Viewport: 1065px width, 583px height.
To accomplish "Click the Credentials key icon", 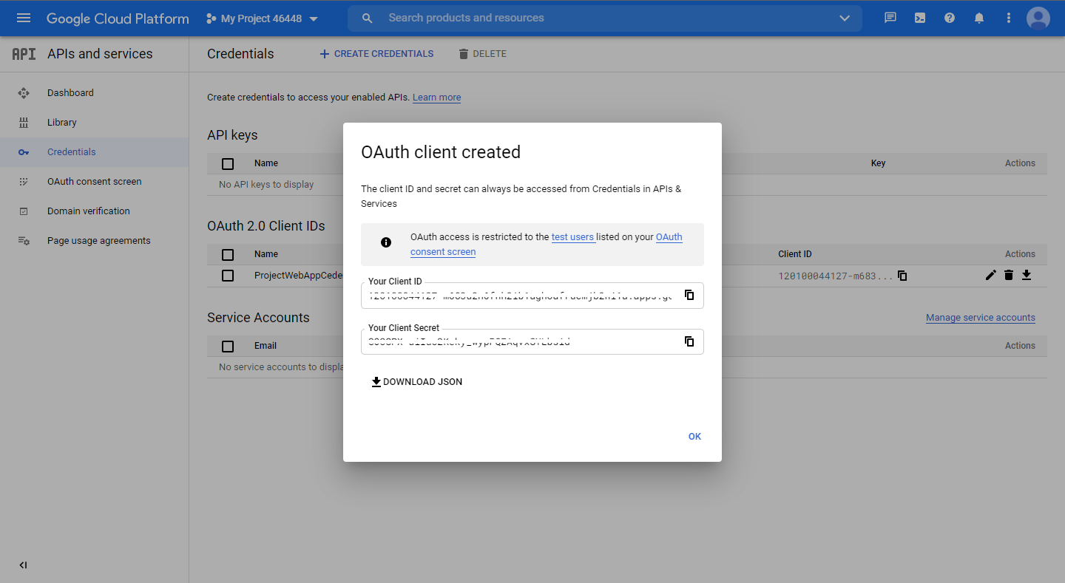I will [24, 152].
